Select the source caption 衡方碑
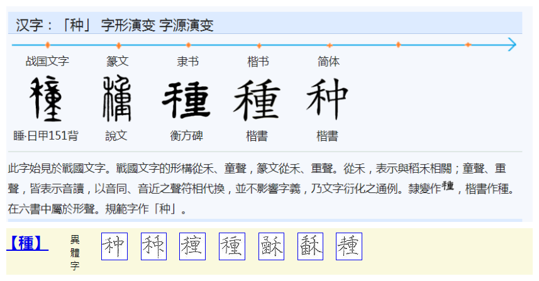The width and height of the screenshot is (539, 281). 187,136
